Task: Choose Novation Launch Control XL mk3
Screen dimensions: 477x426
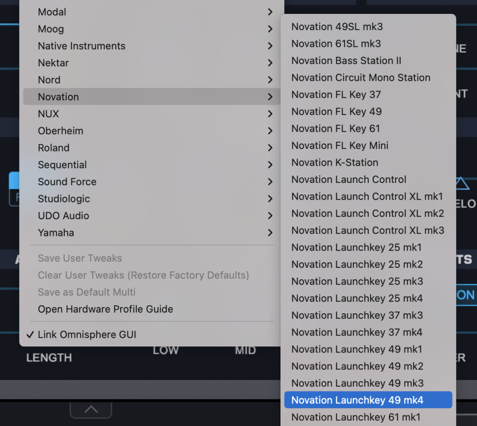Action: (367, 231)
